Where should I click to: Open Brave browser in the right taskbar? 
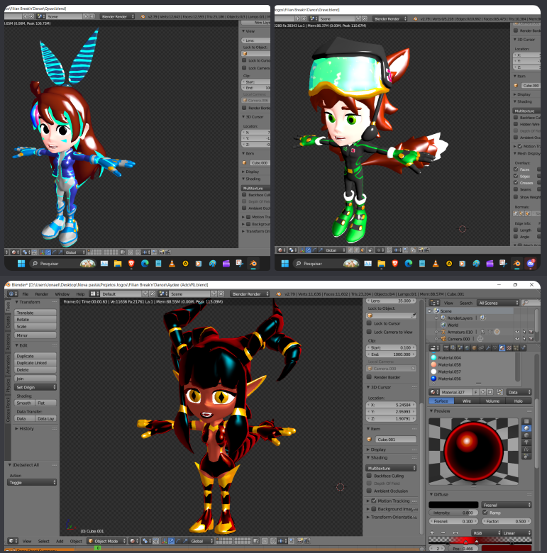[x=395, y=264]
